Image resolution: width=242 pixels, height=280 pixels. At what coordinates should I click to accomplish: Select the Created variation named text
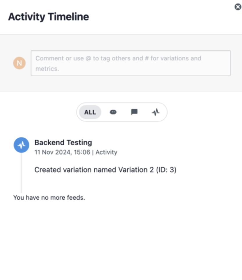tap(75, 170)
